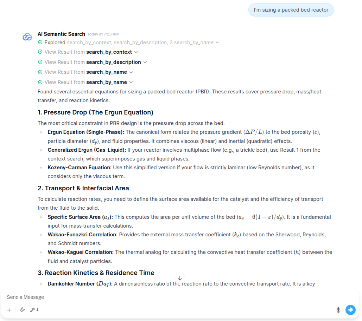Open the connectors icon beside the plus button
This screenshot has width=362, height=321.
click(22, 310)
